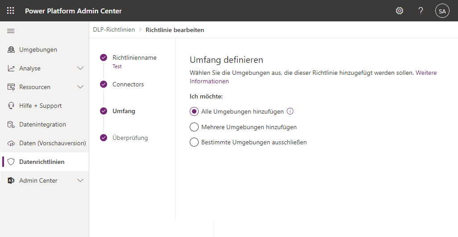Click the DLP-Richtlinien breadcrumb link
Viewport: 458px width, 237px height.
pyautogui.click(x=114, y=30)
